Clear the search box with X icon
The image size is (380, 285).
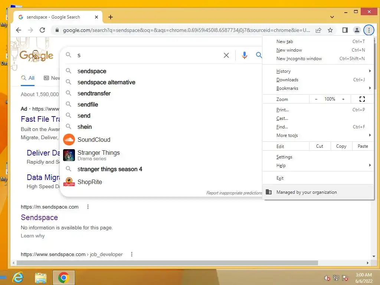[226, 55]
